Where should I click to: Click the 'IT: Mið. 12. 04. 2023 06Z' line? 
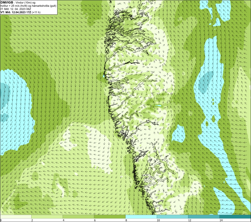tap(16, 9)
